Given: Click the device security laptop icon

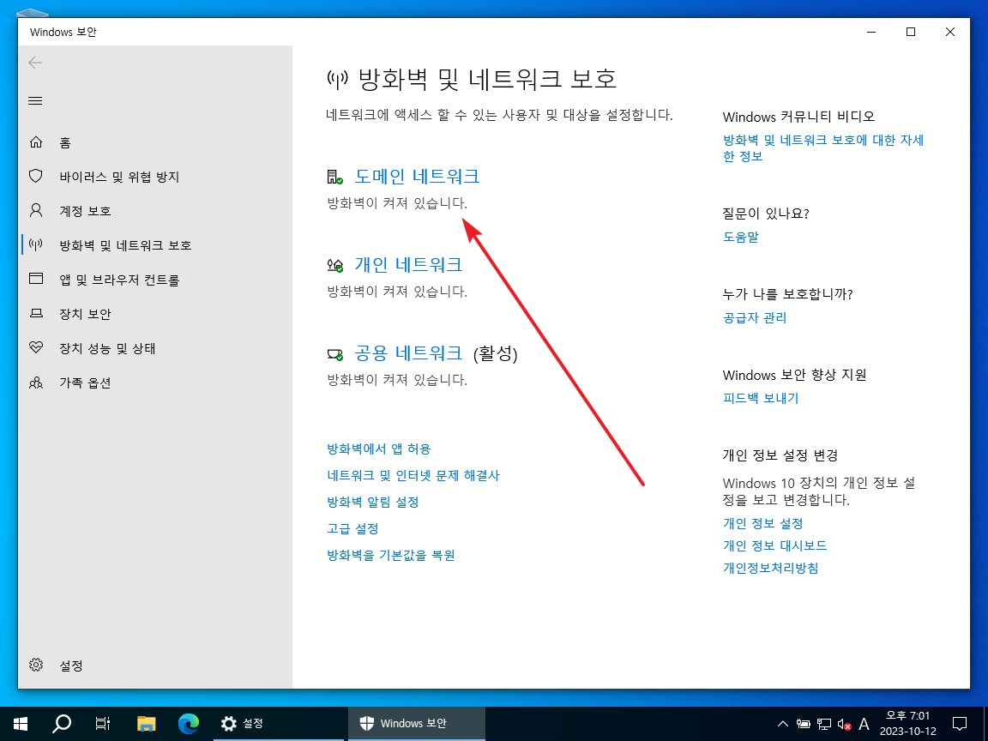Looking at the screenshot, I should click(x=36, y=313).
